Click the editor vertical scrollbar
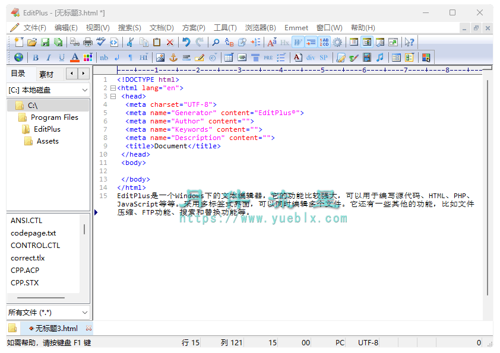500x353 pixels. tap(488, 188)
